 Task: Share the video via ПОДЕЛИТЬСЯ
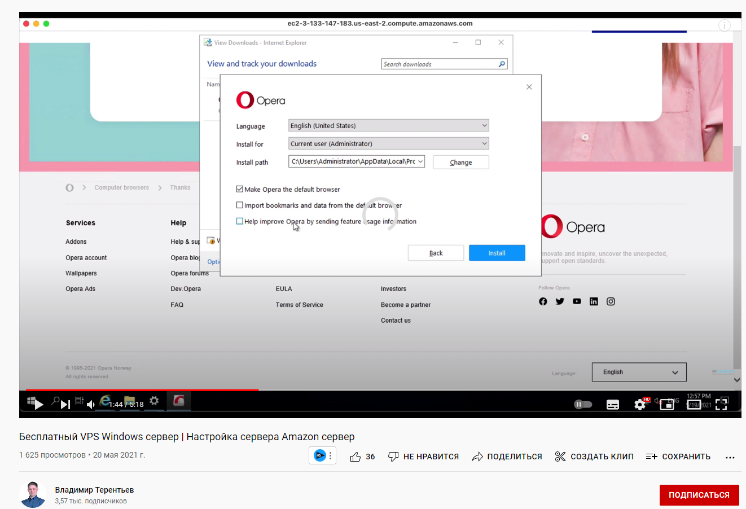click(507, 457)
